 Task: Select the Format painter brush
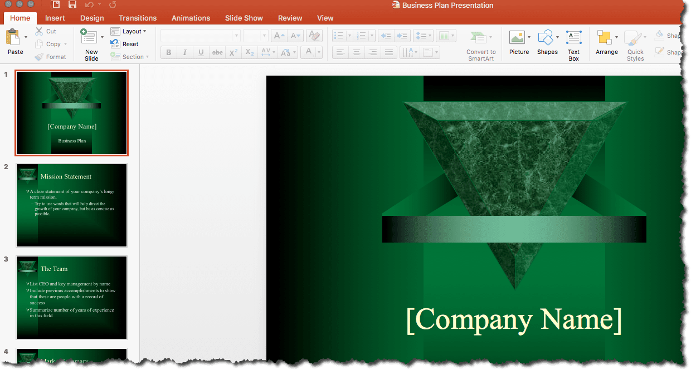pyautogui.click(x=39, y=57)
